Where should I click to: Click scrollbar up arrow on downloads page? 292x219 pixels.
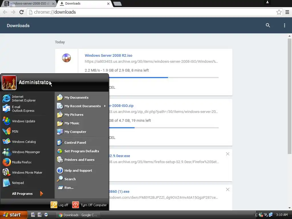pyautogui.click(x=289, y=36)
